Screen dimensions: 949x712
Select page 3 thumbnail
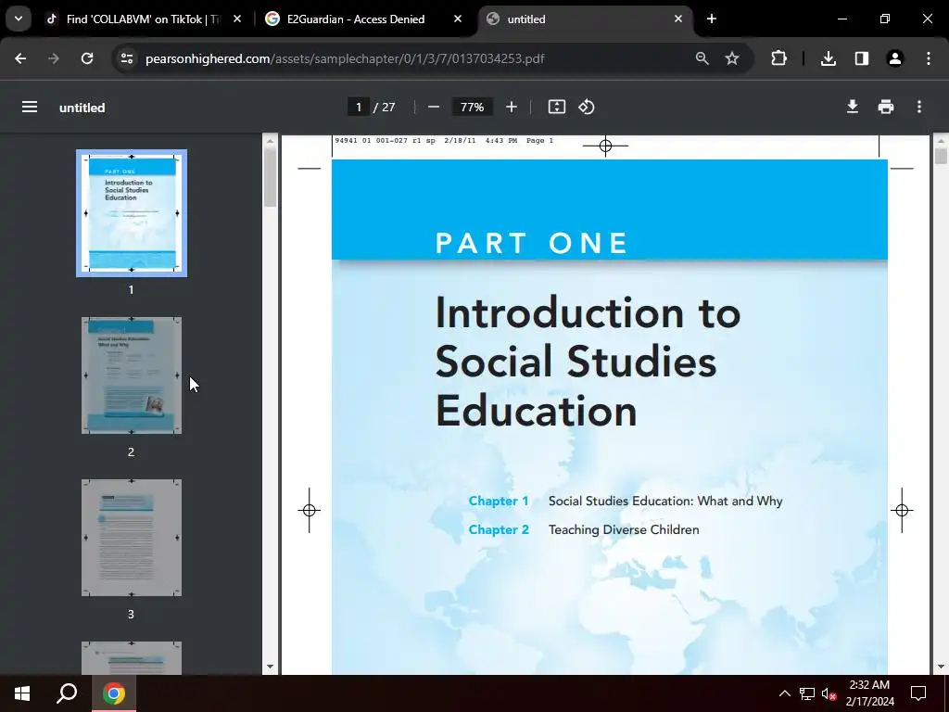click(x=132, y=538)
